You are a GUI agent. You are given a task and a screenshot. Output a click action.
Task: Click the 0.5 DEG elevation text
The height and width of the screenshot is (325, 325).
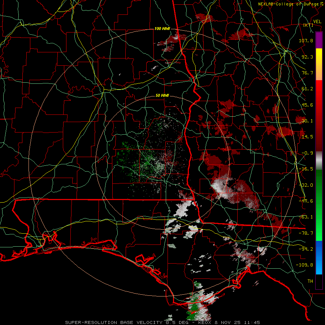point(178,322)
